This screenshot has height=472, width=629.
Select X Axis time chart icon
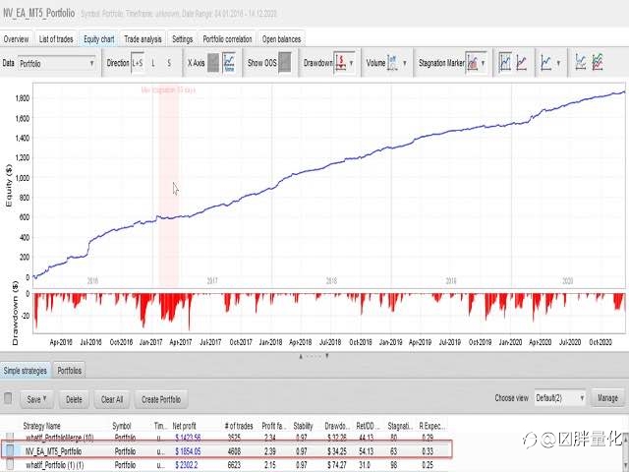click(229, 63)
